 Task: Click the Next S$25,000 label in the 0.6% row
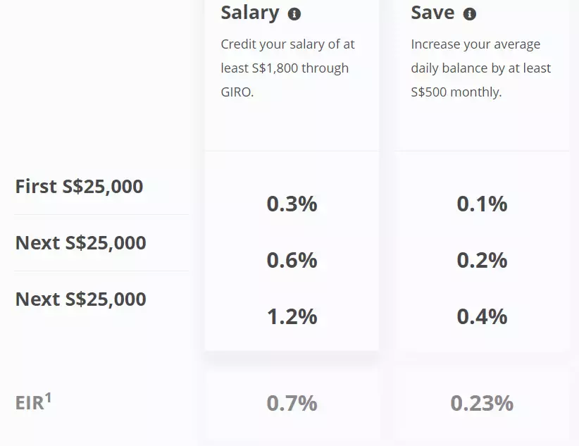point(80,243)
